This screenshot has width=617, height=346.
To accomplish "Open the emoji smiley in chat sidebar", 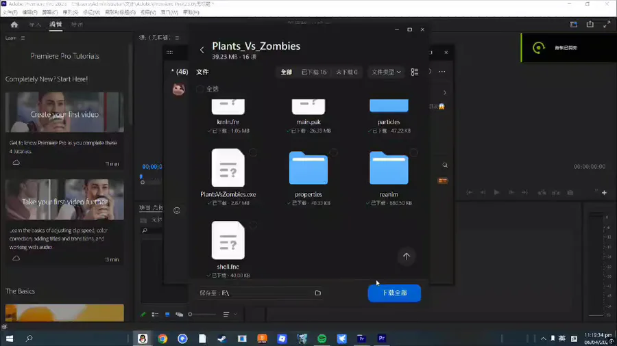I will (x=177, y=211).
